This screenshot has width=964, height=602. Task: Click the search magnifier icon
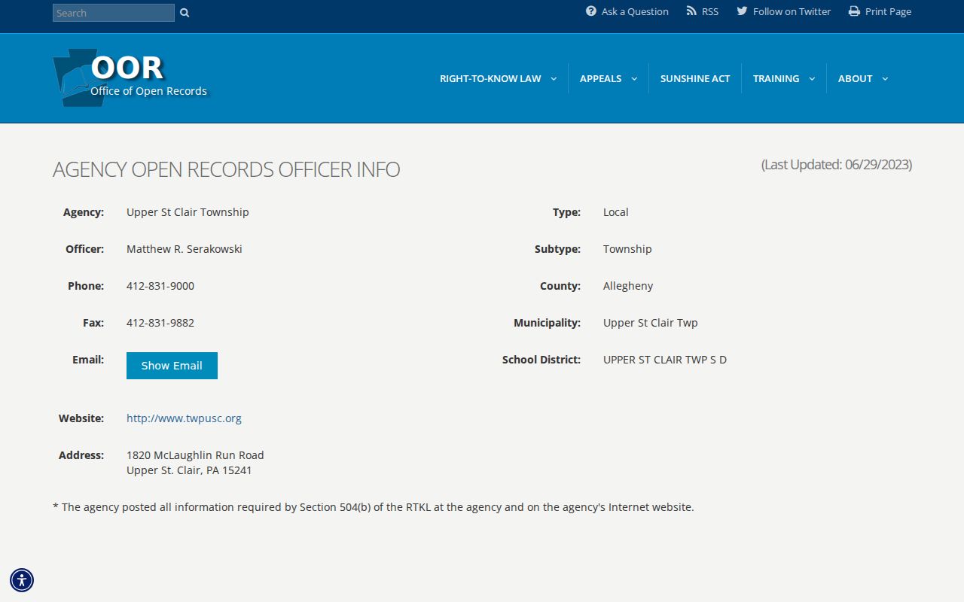pyautogui.click(x=185, y=13)
